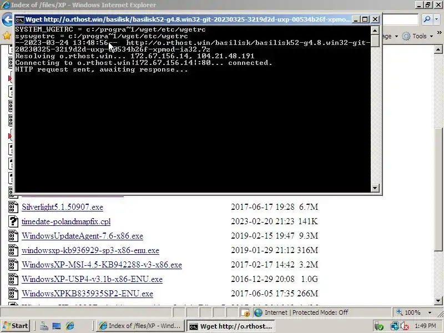Viewport: 444px width, 333px height.
Task: Click the Internet Explorer back button
Action: click(x=8, y=20)
